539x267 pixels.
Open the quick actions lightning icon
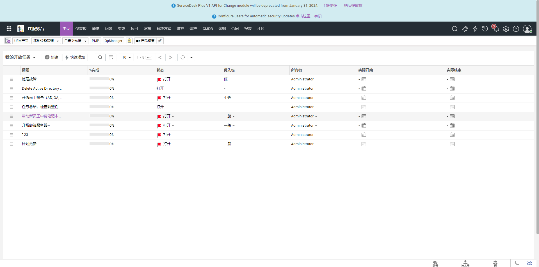click(475, 29)
